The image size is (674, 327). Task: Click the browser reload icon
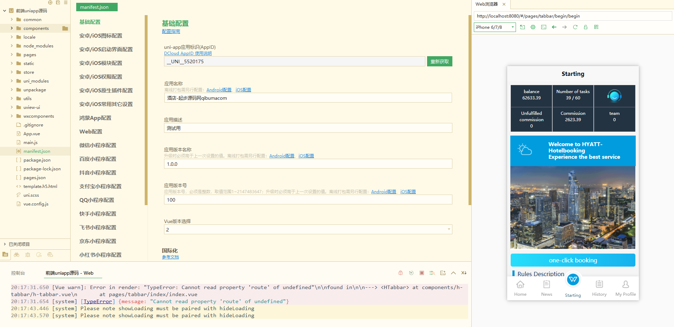click(x=575, y=27)
